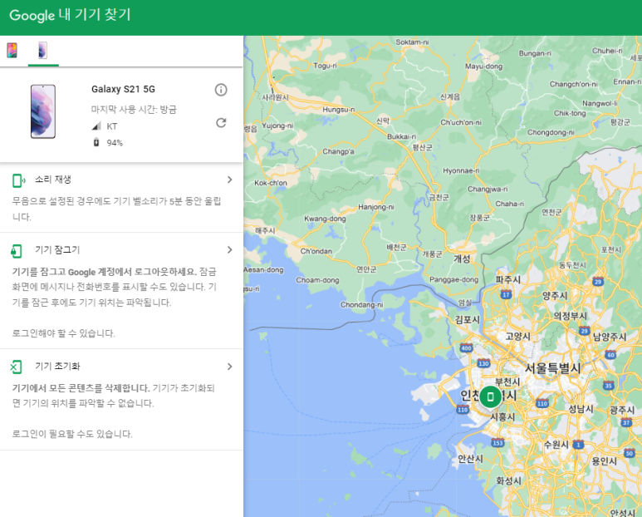Open 소리 재생 play sound option
Image resolution: width=642 pixels, height=517 pixels.
coord(121,198)
